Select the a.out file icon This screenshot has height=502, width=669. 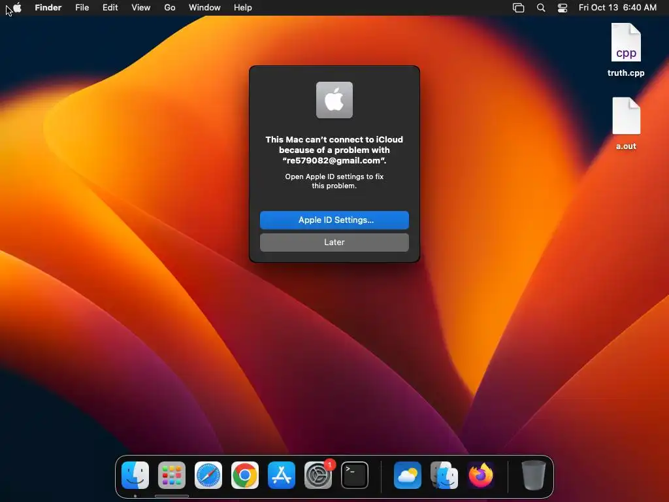click(x=626, y=116)
